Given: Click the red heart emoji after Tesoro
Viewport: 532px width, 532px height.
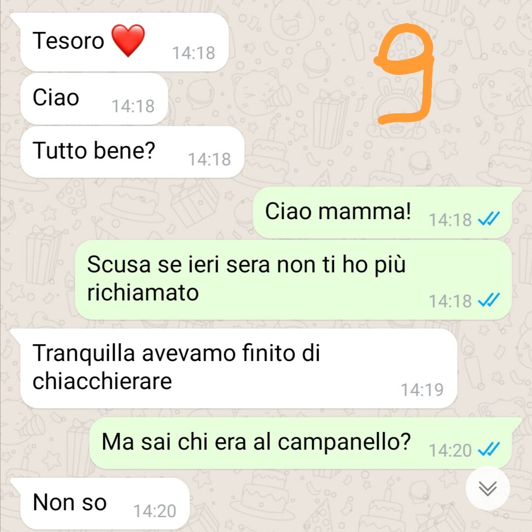Looking at the screenshot, I should click(128, 40).
